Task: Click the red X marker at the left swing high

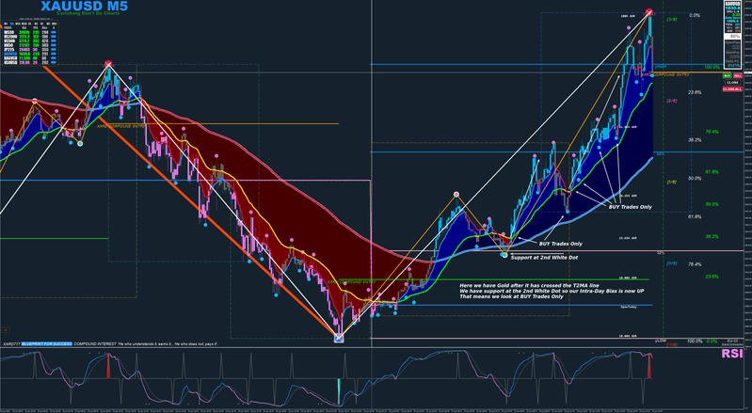Action: tap(108, 64)
